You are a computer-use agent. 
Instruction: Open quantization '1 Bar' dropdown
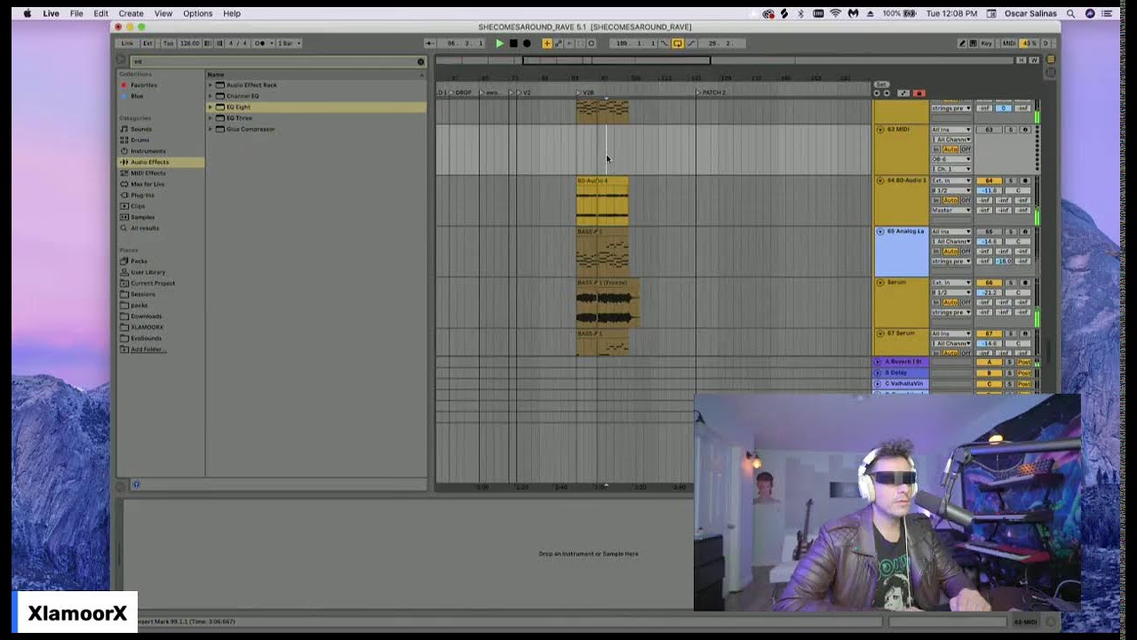(x=290, y=43)
